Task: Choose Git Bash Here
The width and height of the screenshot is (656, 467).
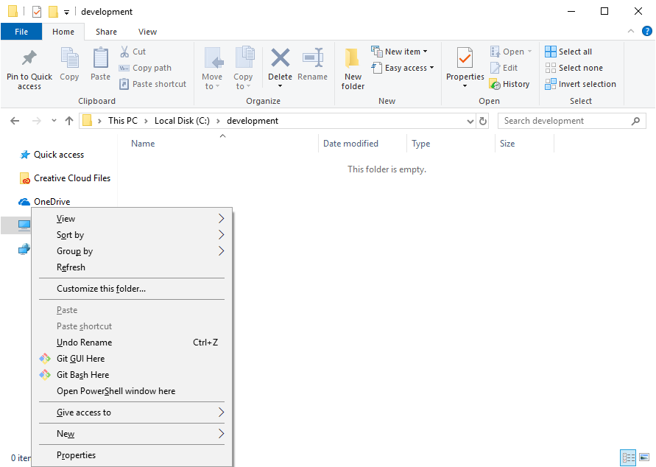Action: [x=132, y=375]
